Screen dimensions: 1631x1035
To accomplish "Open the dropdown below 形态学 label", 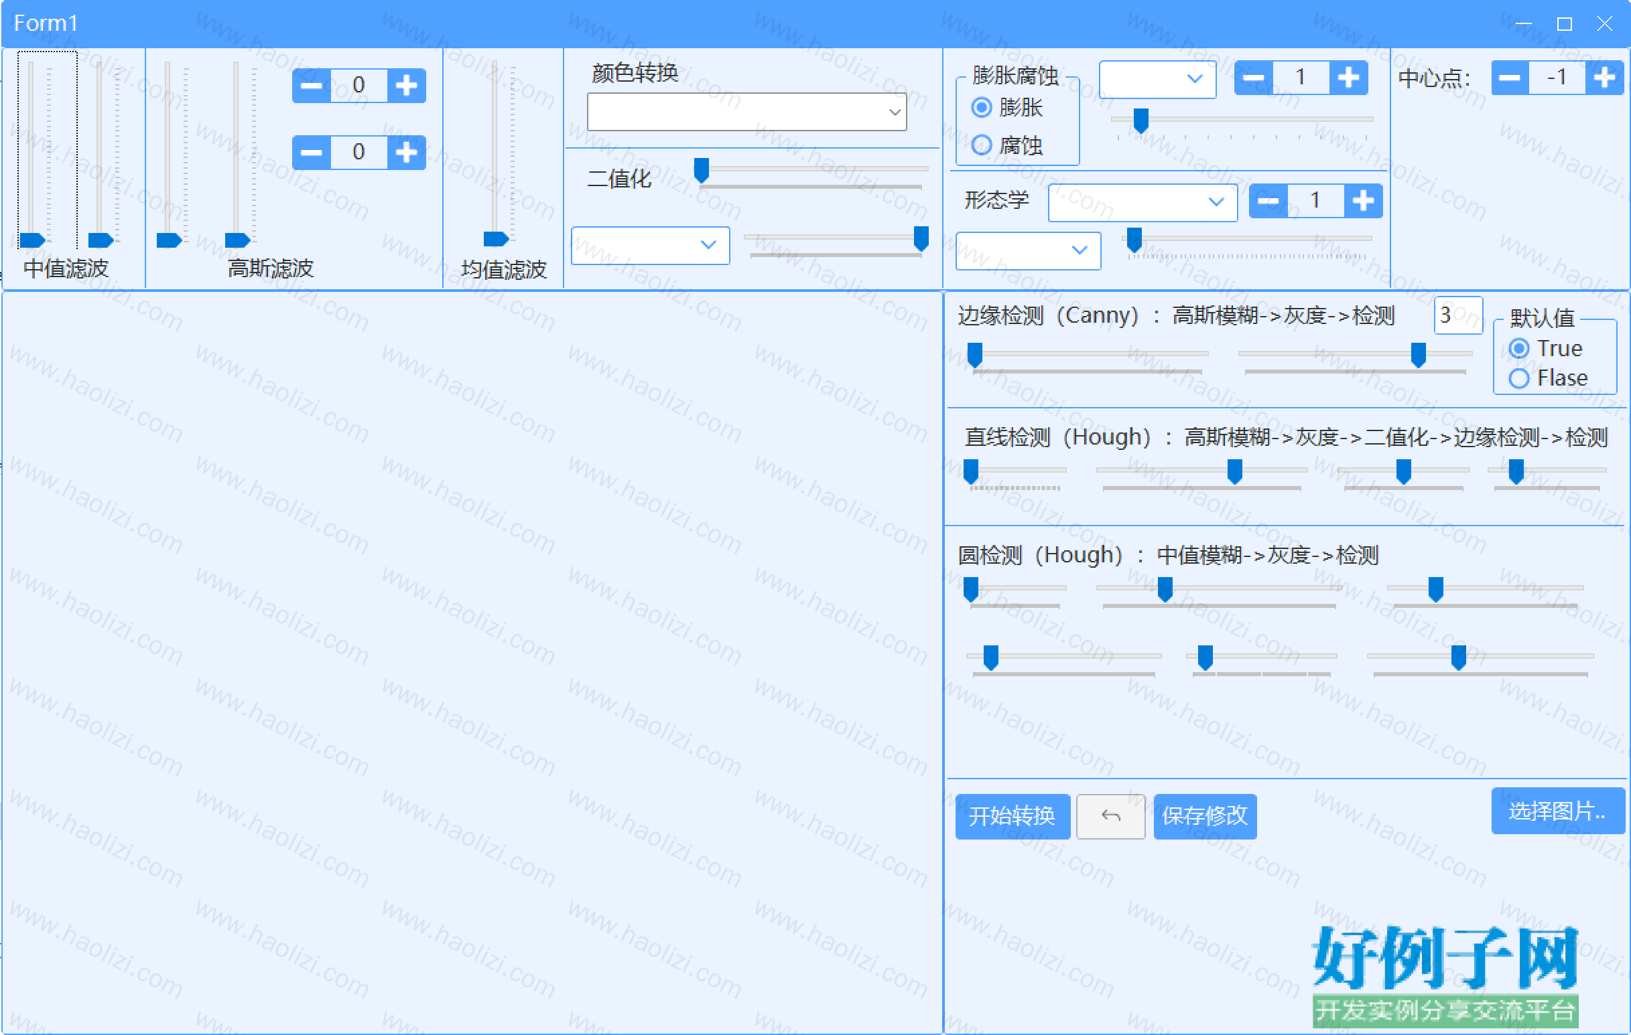I will tap(1028, 251).
